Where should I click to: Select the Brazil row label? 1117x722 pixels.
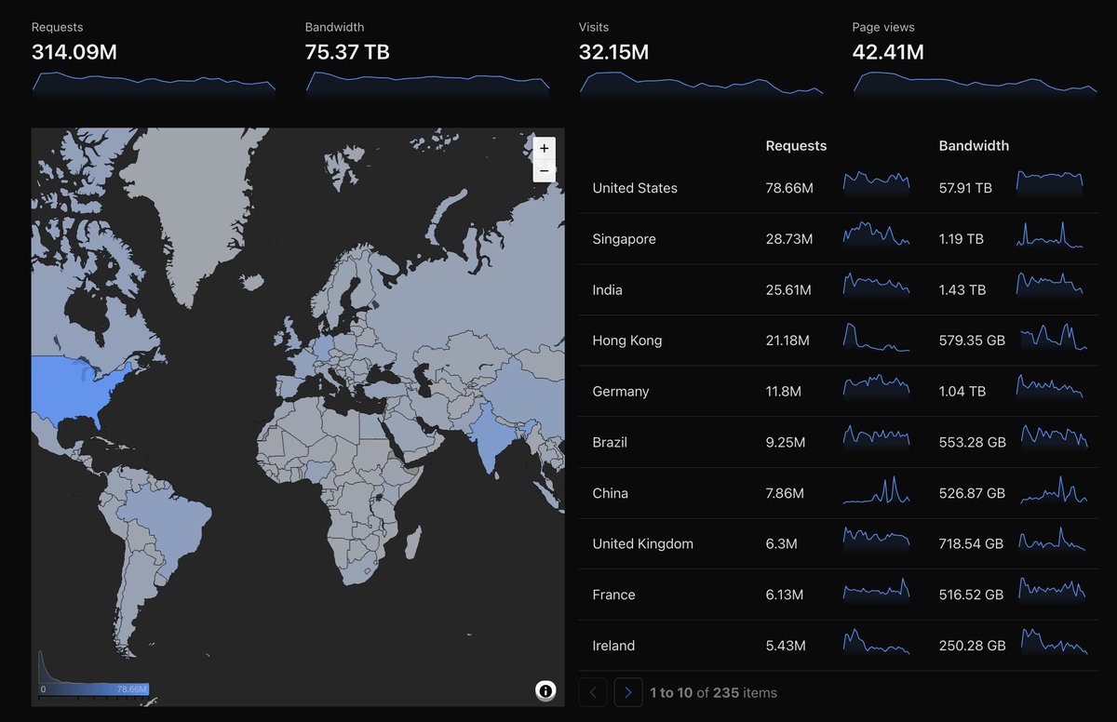610,442
